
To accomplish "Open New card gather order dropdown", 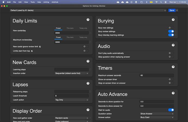I will [x=72, y=118].
